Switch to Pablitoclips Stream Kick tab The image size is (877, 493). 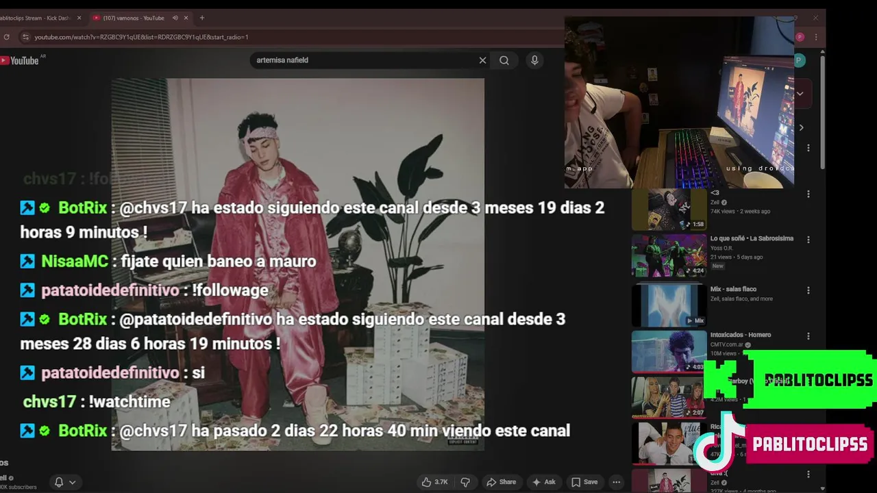(x=36, y=18)
